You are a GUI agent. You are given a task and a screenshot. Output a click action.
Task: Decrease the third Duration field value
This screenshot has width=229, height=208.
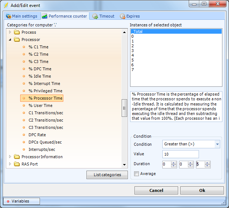[207, 166]
